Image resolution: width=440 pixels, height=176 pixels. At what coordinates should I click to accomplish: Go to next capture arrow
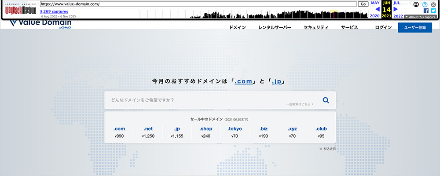(x=396, y=9)
